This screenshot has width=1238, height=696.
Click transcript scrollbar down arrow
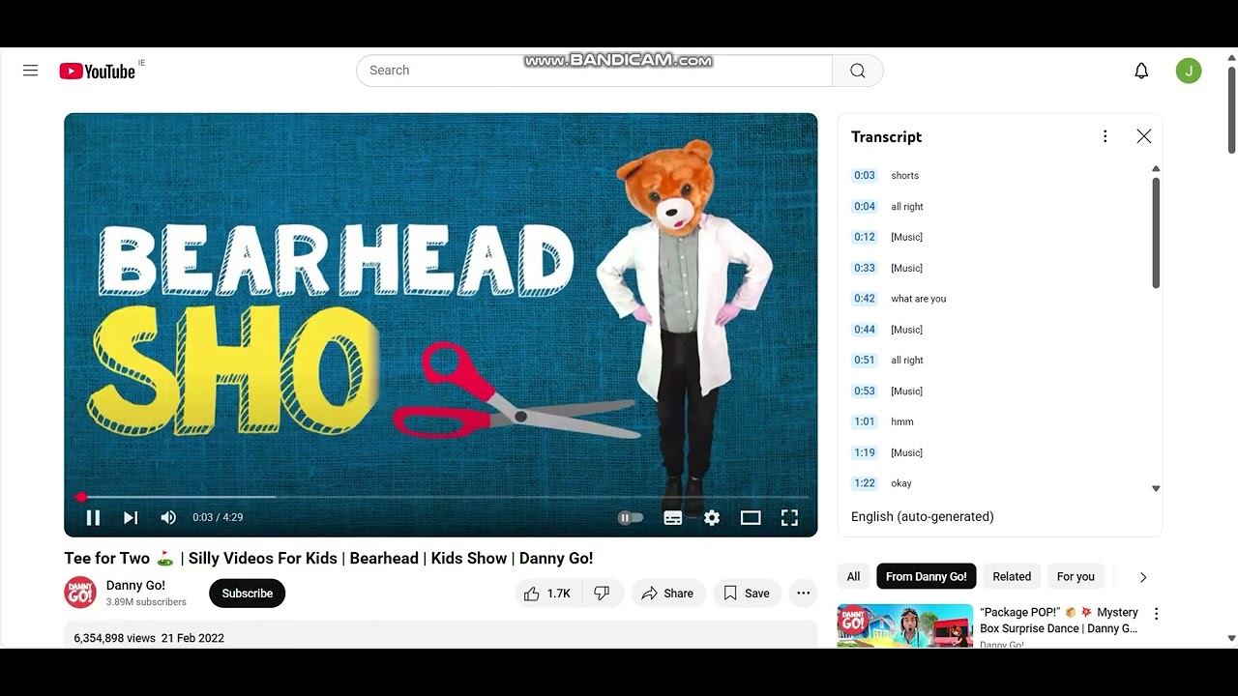(1155, 489)
